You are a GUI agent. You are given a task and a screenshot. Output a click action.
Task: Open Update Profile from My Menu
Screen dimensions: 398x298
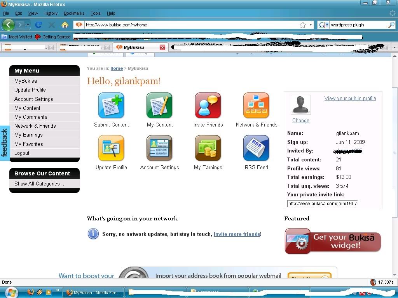tap(44, 90)
